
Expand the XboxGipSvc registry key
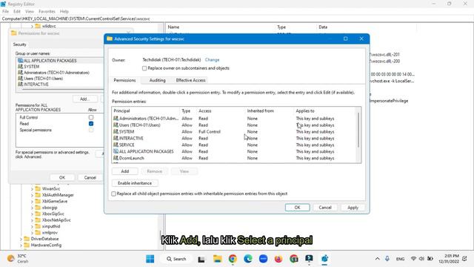click(x=32, y=214)
